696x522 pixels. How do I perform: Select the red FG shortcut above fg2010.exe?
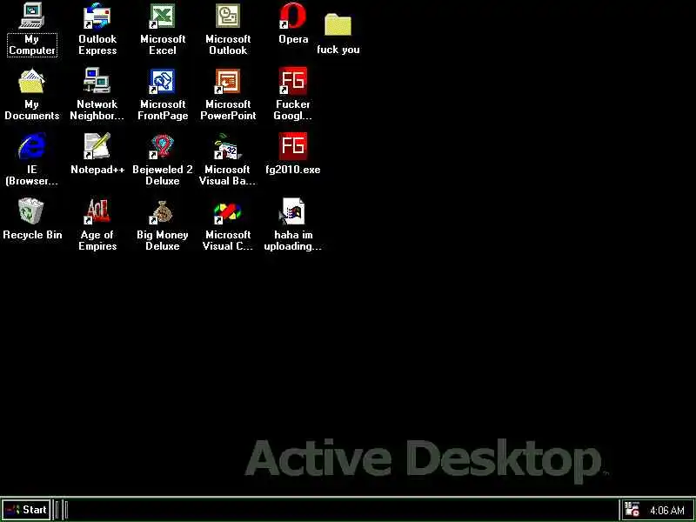click(x=293, y=81)
